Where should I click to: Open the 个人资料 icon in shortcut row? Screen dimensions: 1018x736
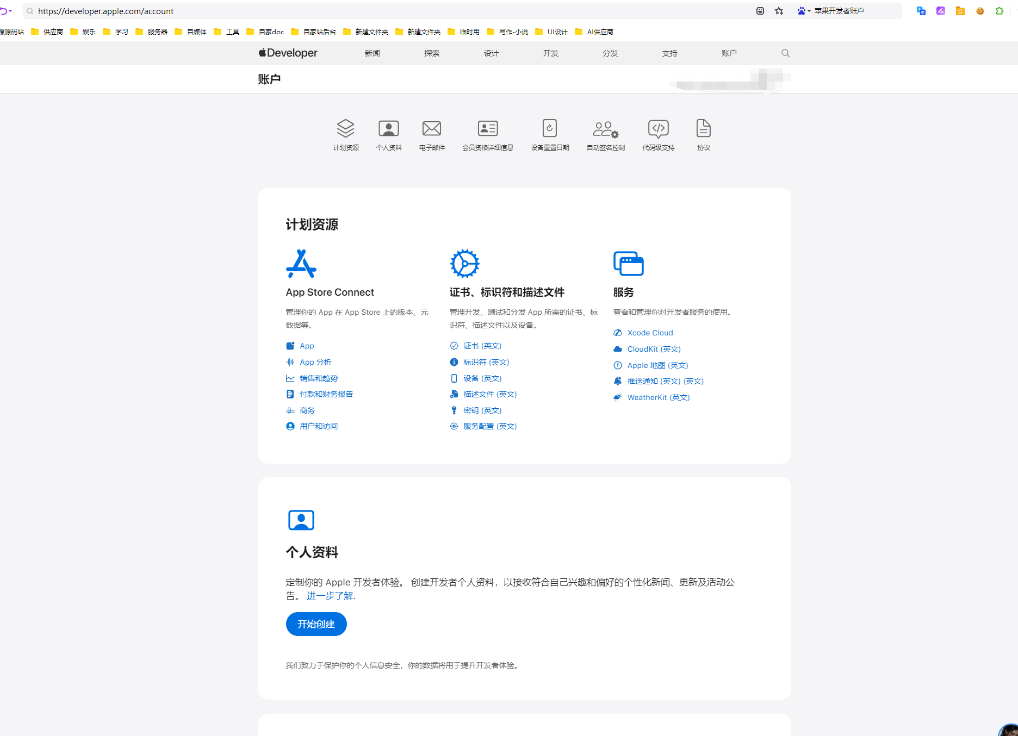click(389, 128)
